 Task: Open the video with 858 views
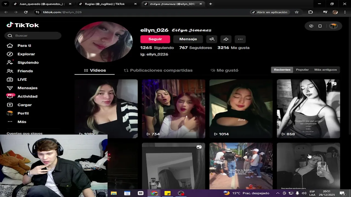coord(308,109)
